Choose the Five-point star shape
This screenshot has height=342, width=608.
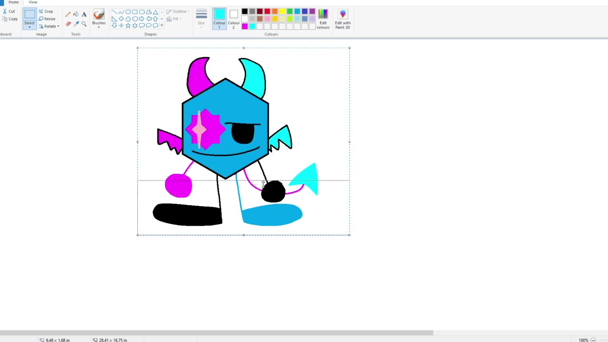[128, 26]
